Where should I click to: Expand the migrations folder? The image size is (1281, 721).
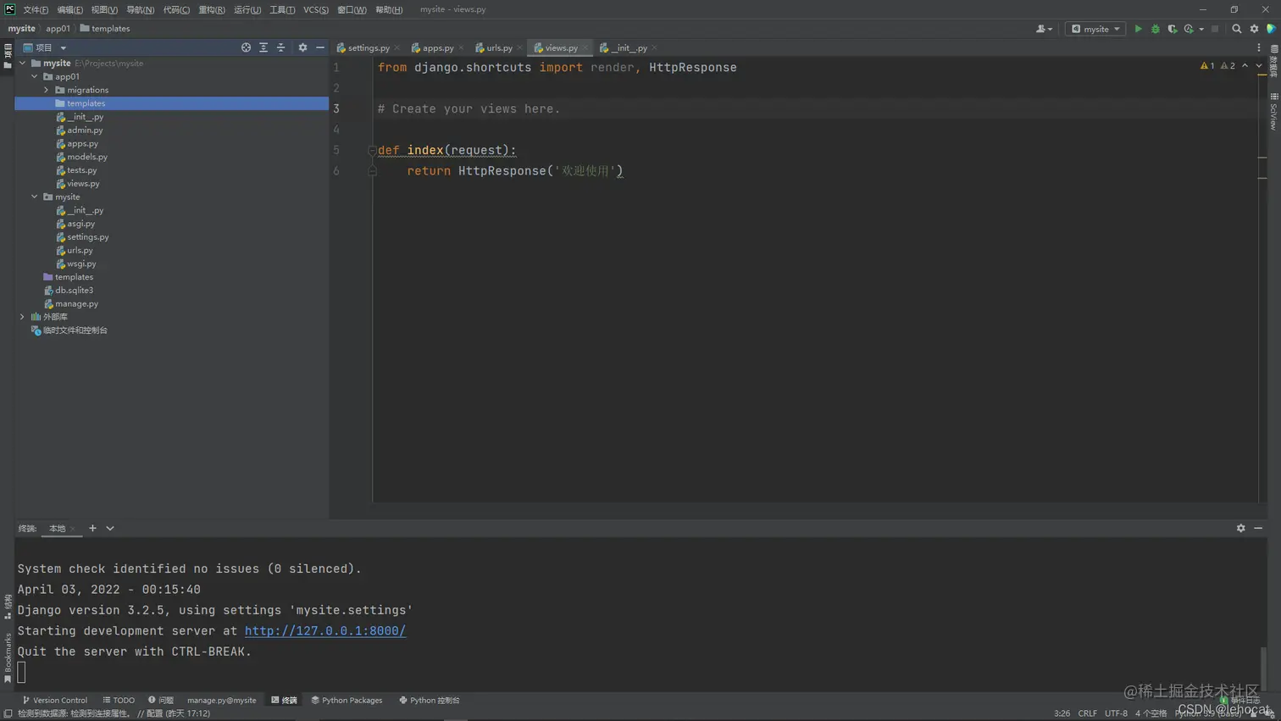point(47,90)
